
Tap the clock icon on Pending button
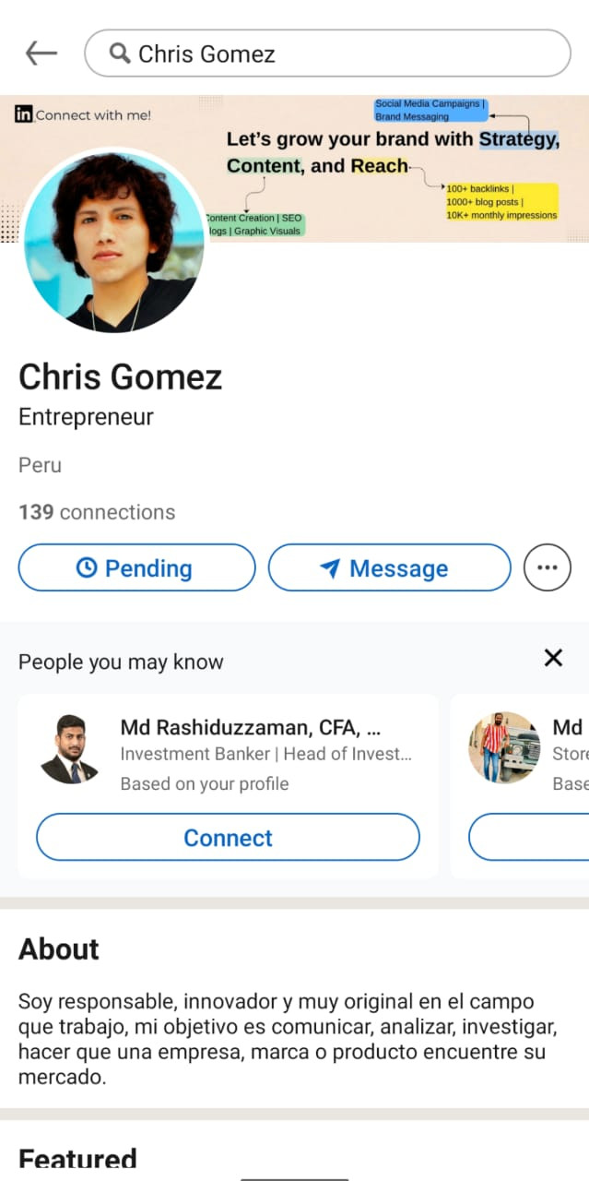pyautogui.click(x=87, y=568)
